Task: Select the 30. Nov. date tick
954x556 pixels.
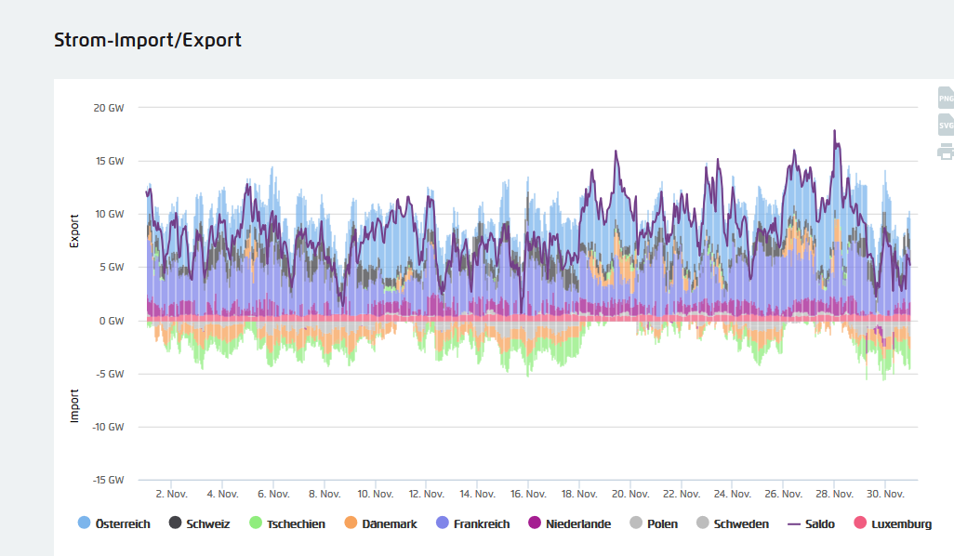Action: 886,494
